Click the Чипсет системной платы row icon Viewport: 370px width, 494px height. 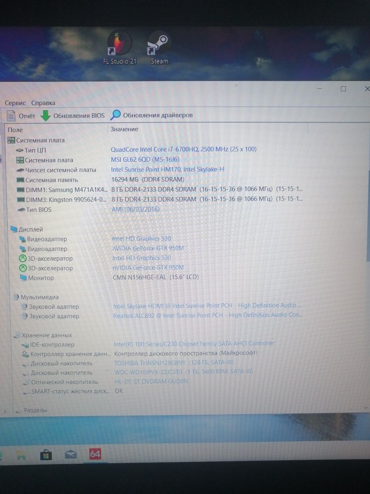(21, 170)
